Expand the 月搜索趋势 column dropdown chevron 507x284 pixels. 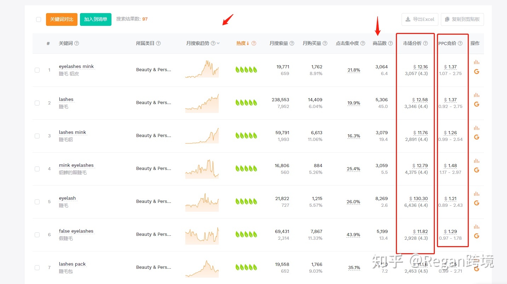[x=218, y=43]
